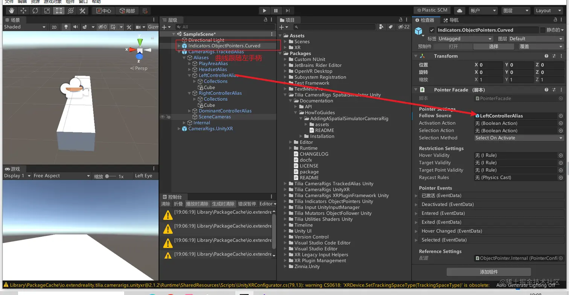Open cloud services icon
The image size is (569, 295).
tap(459, 11)
